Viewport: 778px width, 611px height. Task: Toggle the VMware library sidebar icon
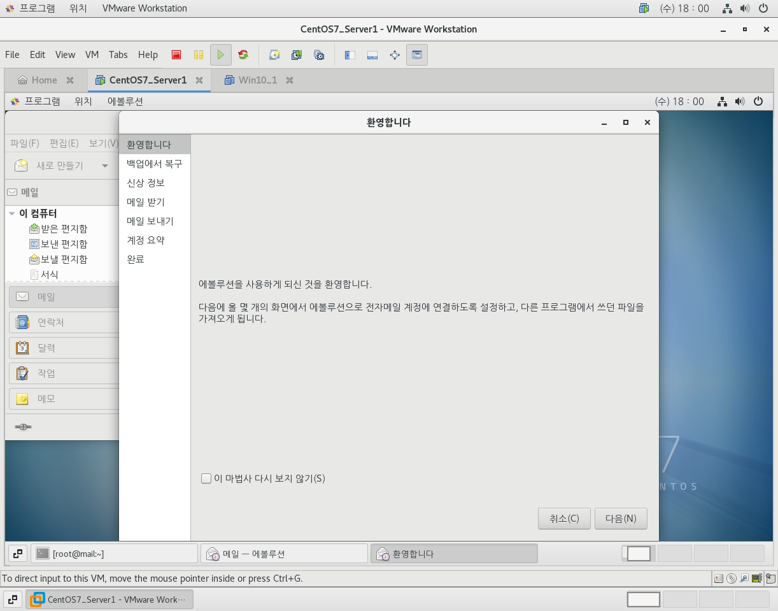350,55
